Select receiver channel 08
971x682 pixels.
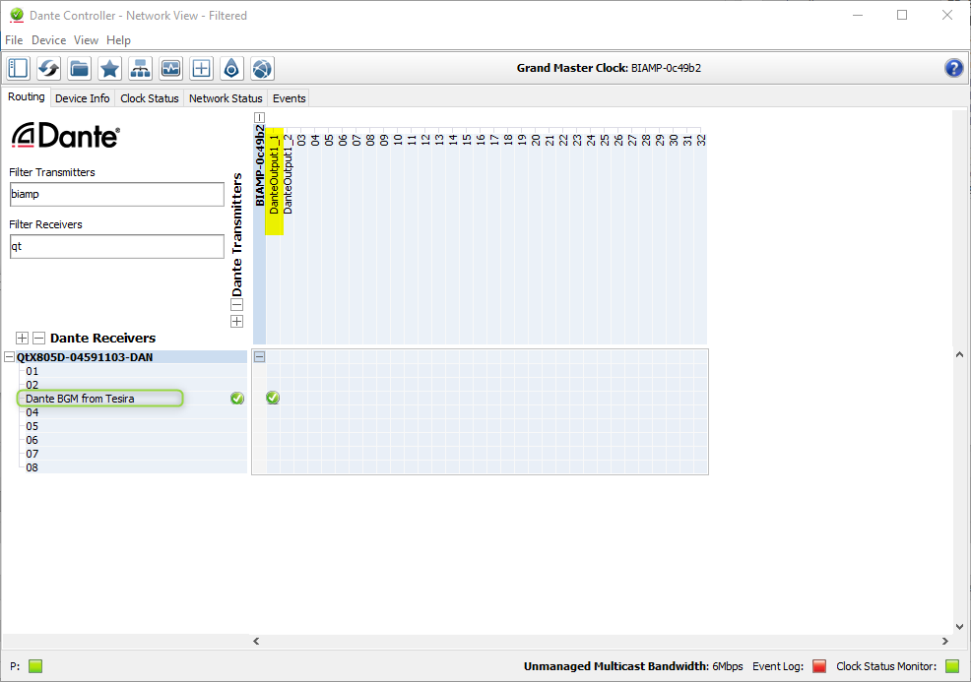(32, 467)
